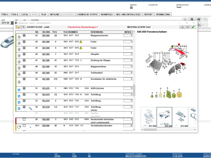Click the circled arrow icon for row 43
The height and width of the screenshot is (158, 211).
point(19,37)
